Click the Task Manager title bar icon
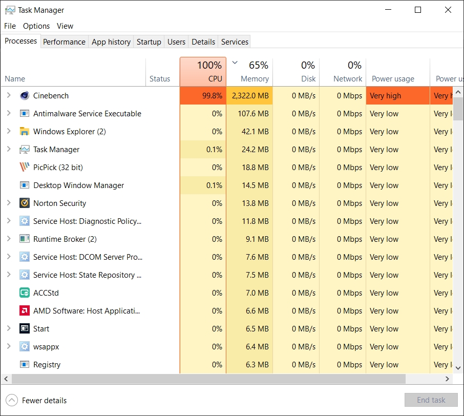Image resolution: width=464 pixels, height=416 pixels. [x=10, y=10]
